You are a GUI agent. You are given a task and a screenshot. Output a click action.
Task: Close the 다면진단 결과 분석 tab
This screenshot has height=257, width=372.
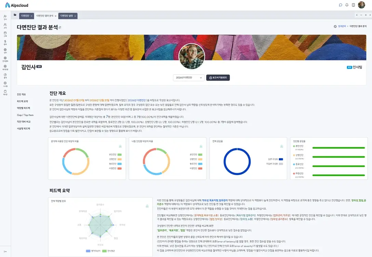(55, 16)
